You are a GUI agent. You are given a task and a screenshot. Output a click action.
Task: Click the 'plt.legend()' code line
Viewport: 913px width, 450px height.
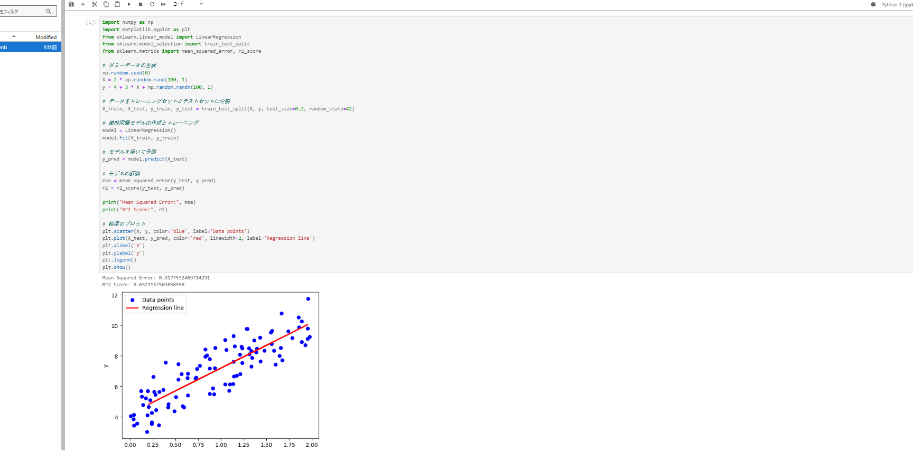click(119, 260)
